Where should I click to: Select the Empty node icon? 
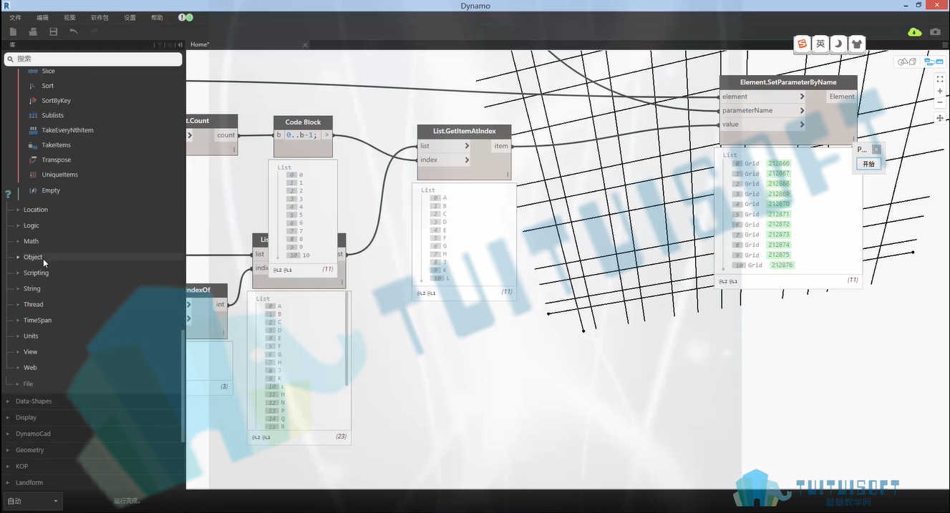[33, 190]
